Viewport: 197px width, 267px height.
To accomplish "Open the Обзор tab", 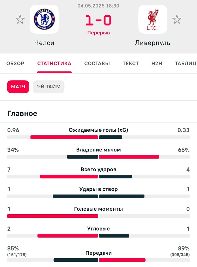I will (x=15, y=64).
